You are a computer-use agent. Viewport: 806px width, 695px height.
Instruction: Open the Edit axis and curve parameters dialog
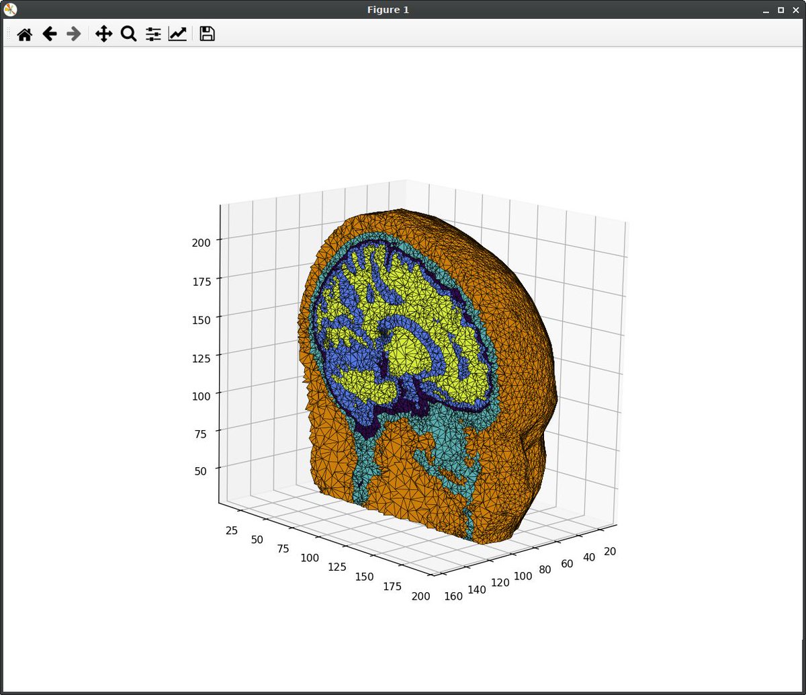tap(177, 34)
